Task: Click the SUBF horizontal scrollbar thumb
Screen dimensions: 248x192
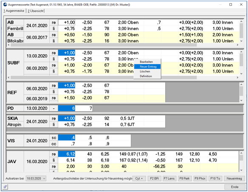Action: [x=104, y=78]
